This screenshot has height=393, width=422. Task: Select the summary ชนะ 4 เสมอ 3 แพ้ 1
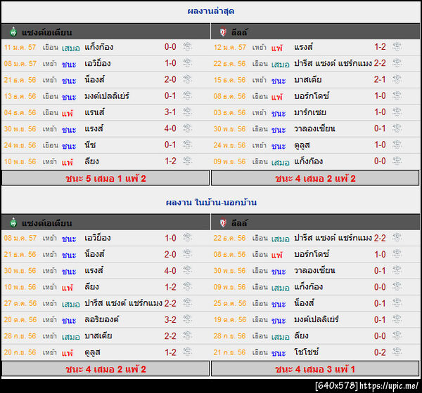click(315, 369)
